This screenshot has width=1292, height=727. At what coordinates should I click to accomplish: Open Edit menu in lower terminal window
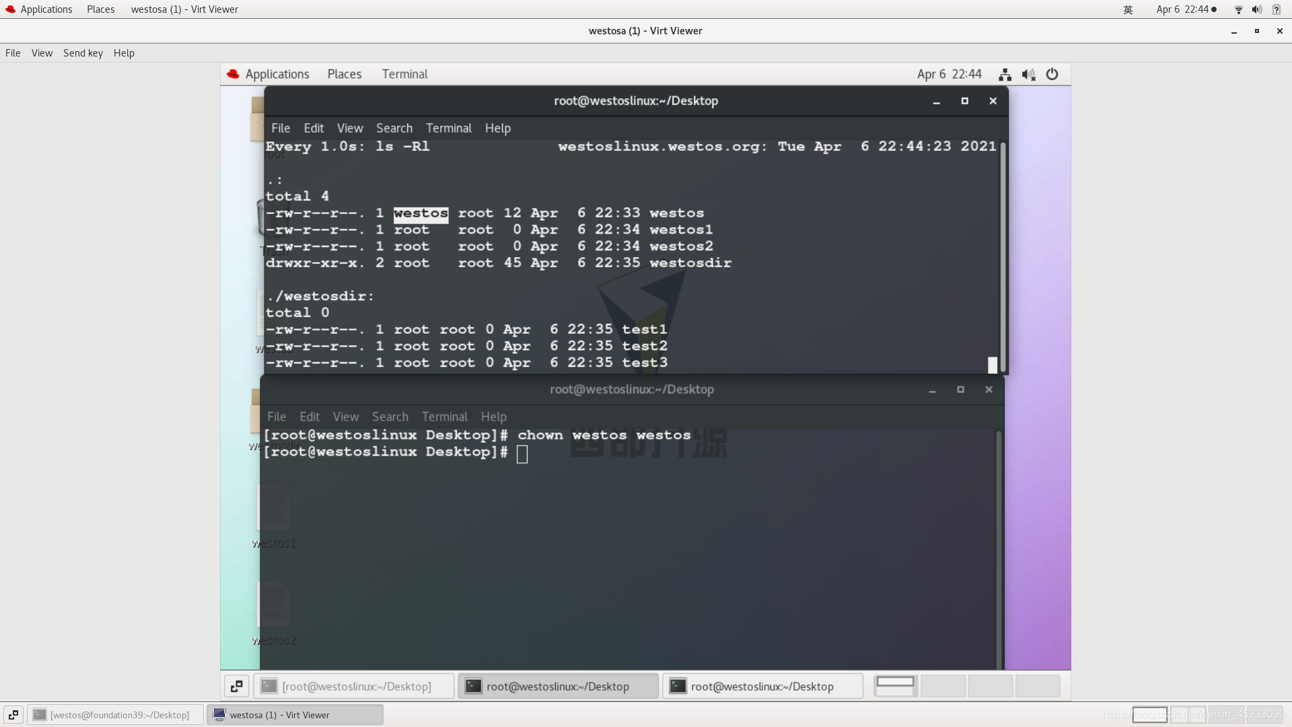[310, 417]
